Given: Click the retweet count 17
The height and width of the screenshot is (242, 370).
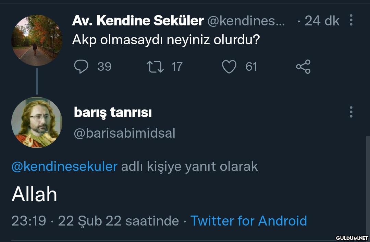Looking at the screenshot, I should pos(177,67).
